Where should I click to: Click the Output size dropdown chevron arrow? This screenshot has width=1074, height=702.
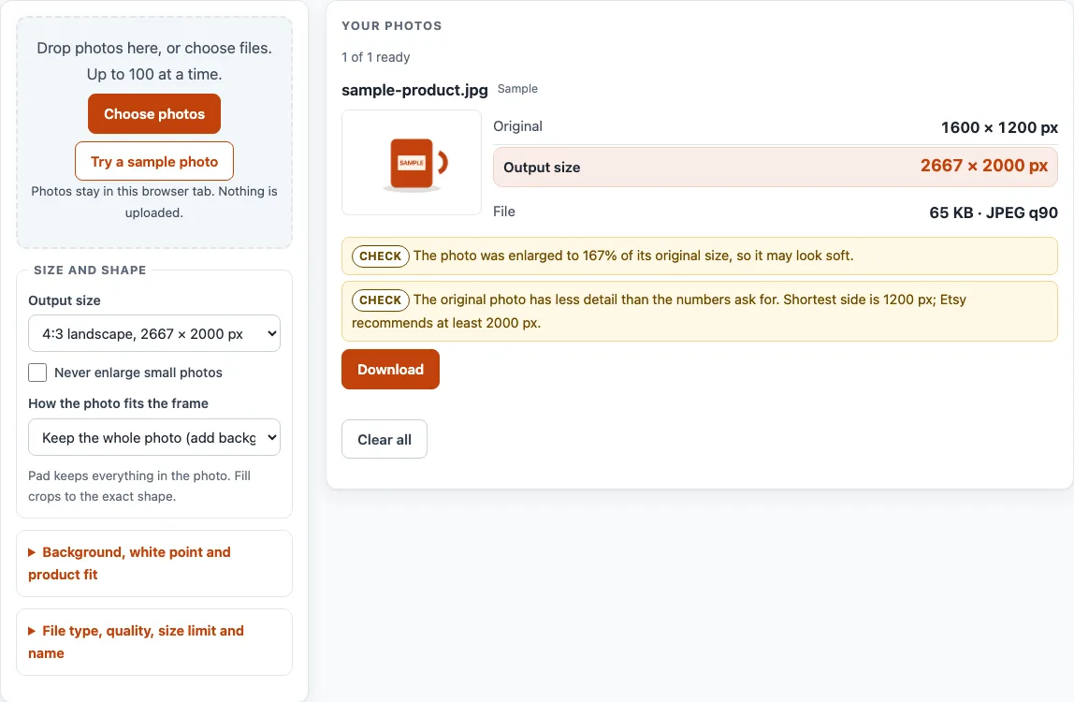click(272, 334)
